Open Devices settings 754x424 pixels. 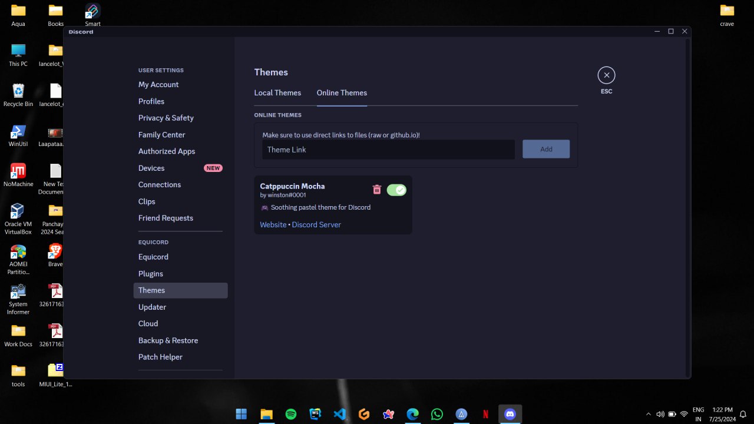(180, 168)
